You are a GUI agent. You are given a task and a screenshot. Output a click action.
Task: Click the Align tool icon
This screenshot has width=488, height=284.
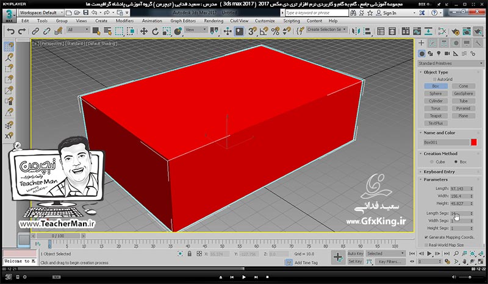tap(368, 32)
